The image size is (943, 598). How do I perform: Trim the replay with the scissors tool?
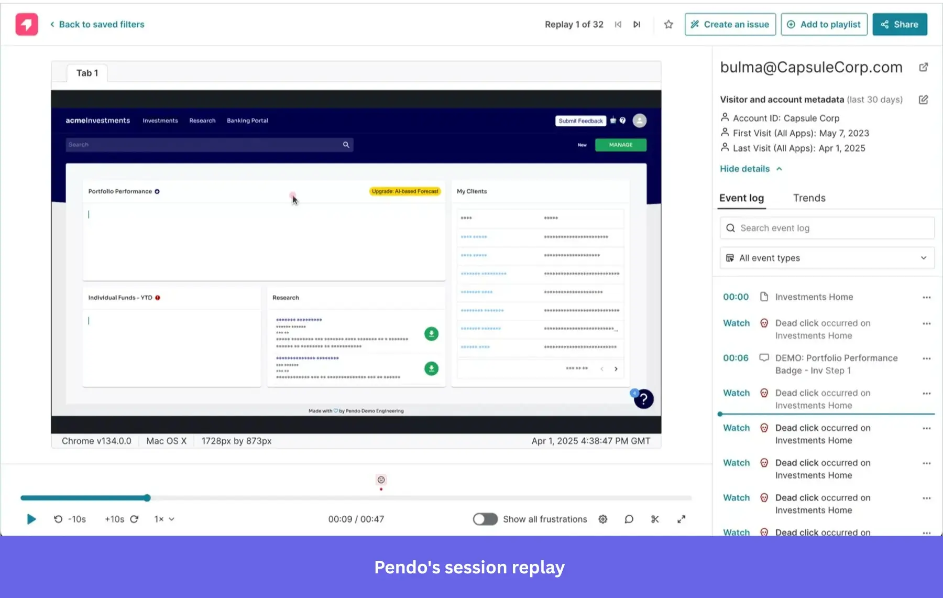click(x=655, y=519)
